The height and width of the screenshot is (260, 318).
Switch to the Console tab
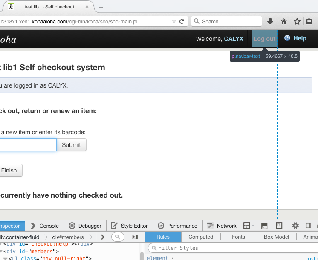tap(45, 226)
